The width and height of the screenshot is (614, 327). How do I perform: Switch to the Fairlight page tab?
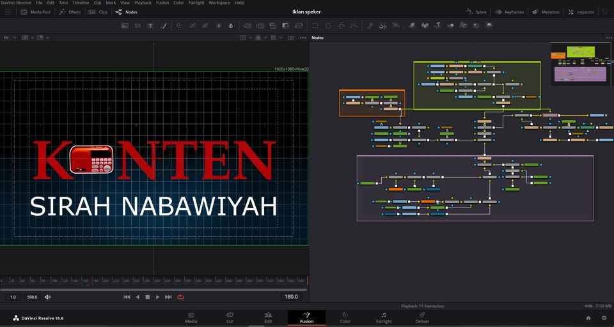click(384, 317)
